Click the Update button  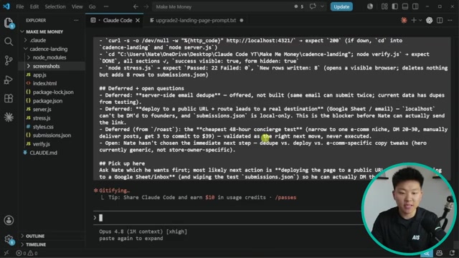341,6
